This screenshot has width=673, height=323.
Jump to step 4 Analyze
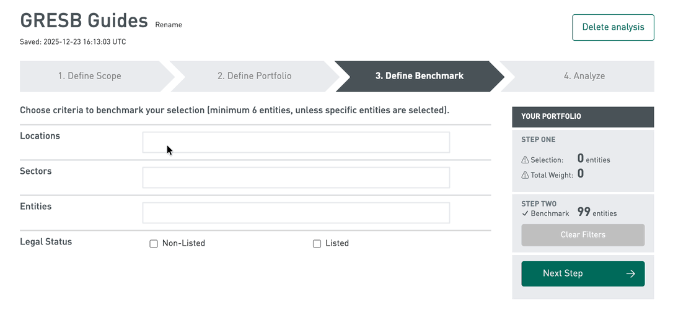pos(584,76)
